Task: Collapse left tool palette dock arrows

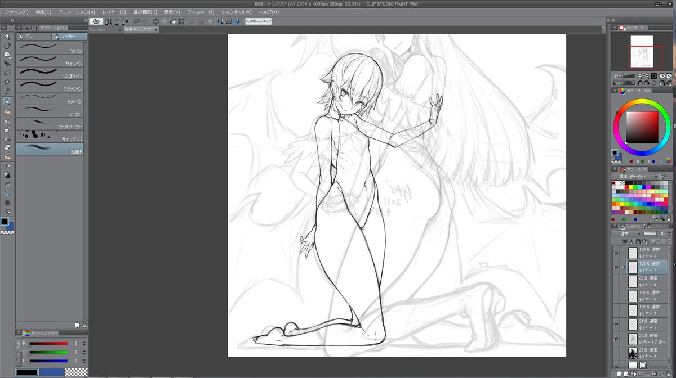Action: pyautogui.click(x=12, y=20)
